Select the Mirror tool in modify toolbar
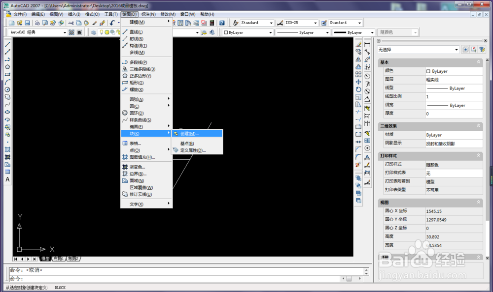The image size is (493, 292). click(x=358, y=59)
